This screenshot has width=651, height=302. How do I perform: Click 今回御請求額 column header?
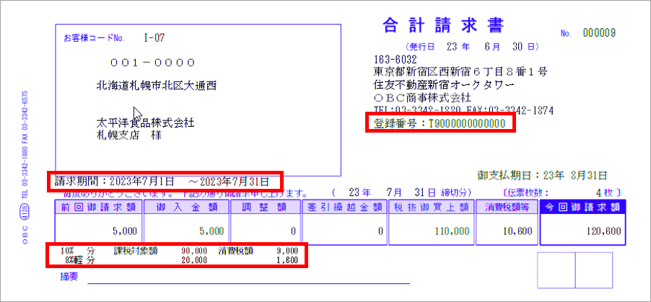[x=582, y=207]
